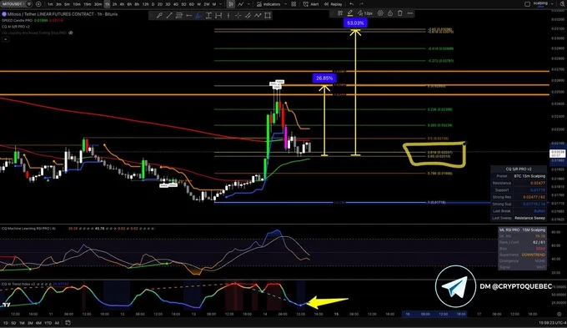Select the date range measure tool

(x=218, y=16)
